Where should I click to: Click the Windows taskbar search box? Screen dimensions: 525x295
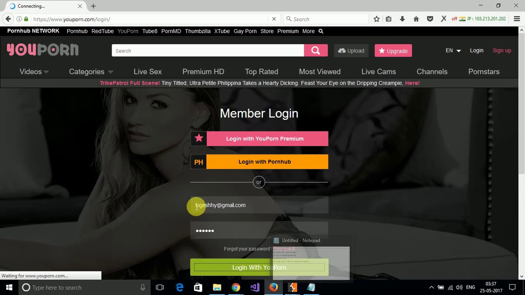[84, 287]
